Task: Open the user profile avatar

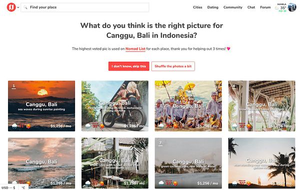Action: [x=292, y=7]
